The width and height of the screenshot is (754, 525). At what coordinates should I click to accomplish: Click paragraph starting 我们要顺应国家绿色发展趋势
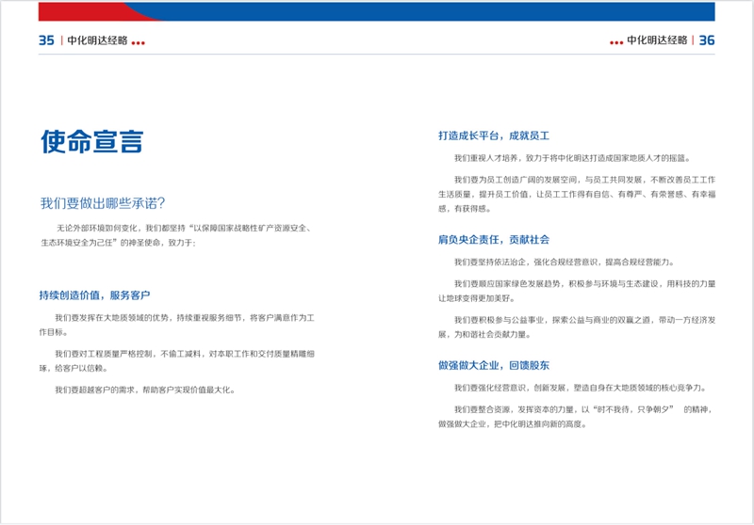point(577,291)
